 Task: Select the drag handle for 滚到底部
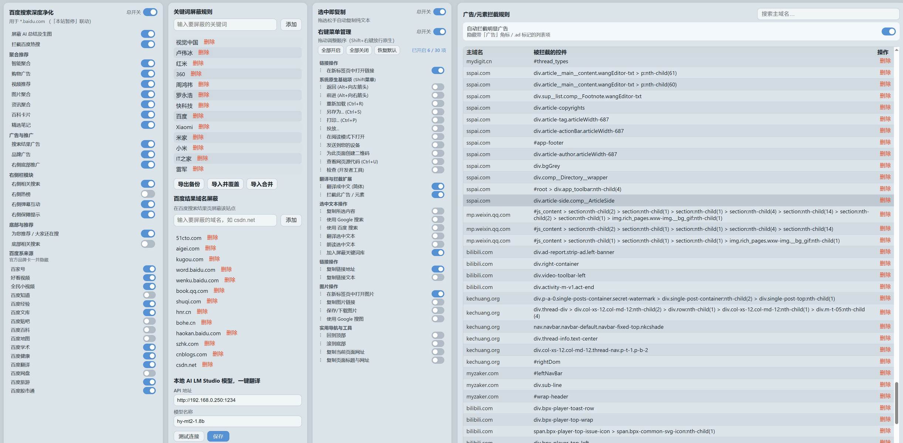pyautogui.click(x=321, y=344)
